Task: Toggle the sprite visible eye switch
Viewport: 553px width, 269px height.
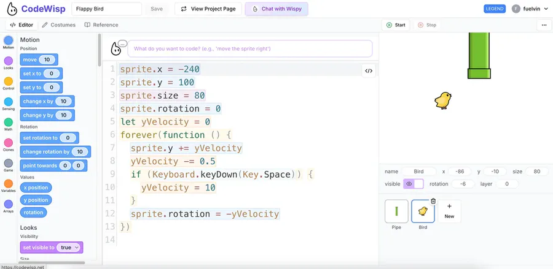Action: click(414, 184)
